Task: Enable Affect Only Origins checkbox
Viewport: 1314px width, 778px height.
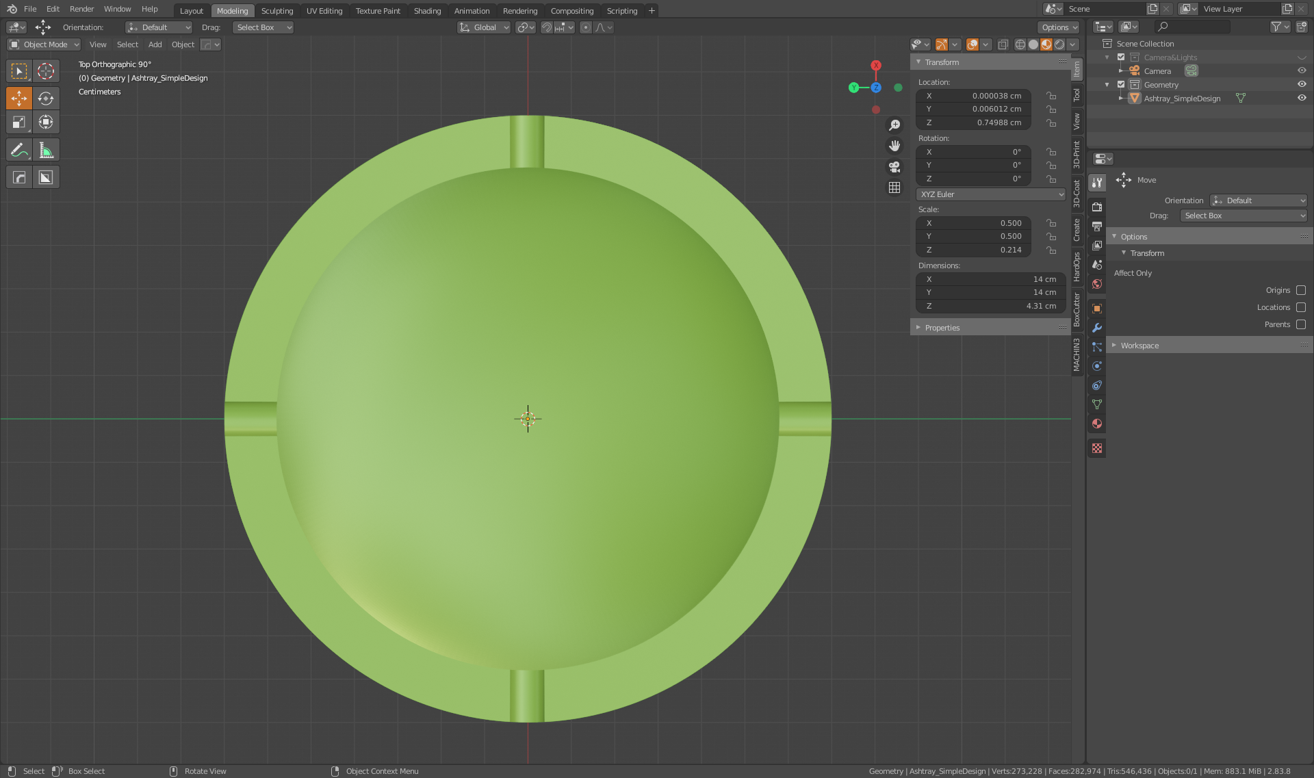Action: [1300, 290]
